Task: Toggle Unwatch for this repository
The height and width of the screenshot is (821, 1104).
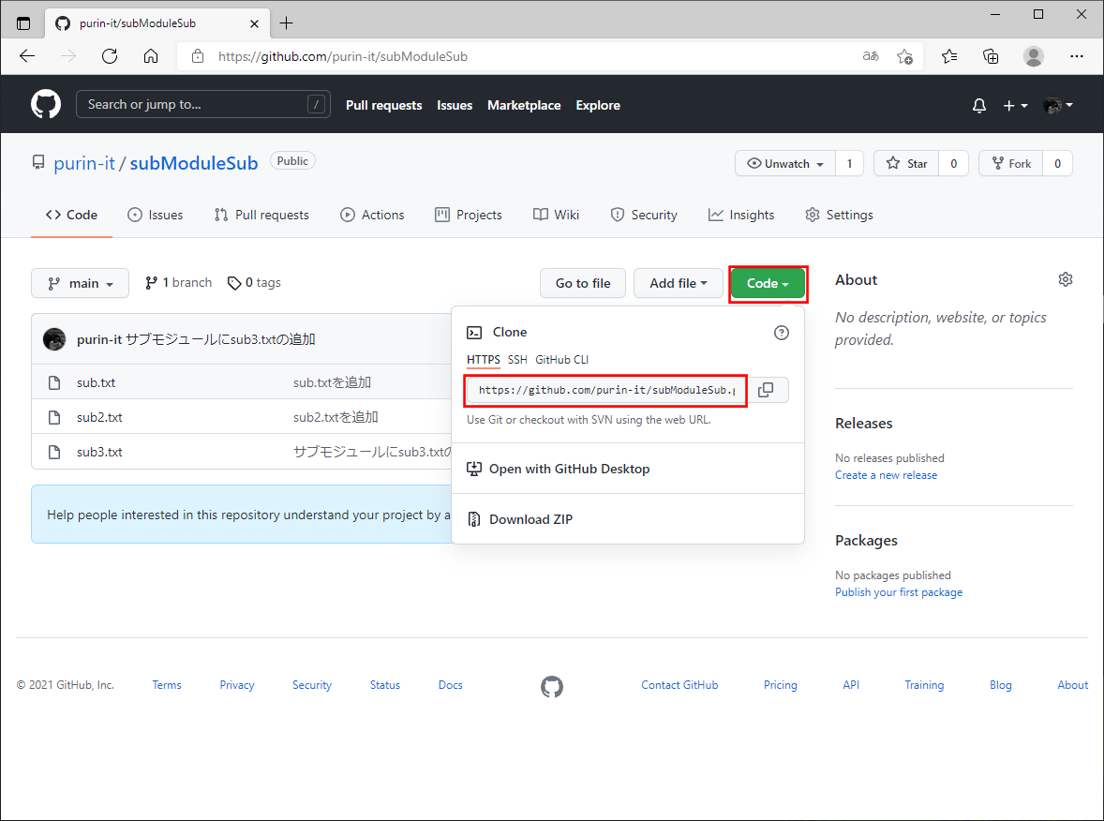Action: [x=785, y=163]
